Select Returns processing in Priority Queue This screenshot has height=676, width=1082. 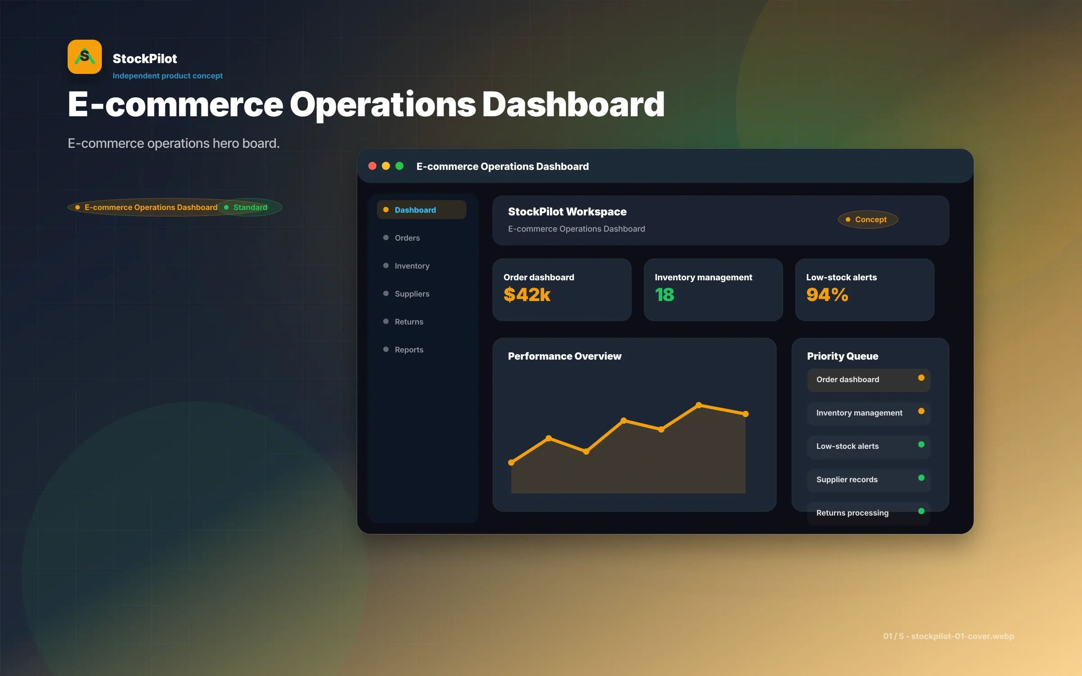point(869,513)
